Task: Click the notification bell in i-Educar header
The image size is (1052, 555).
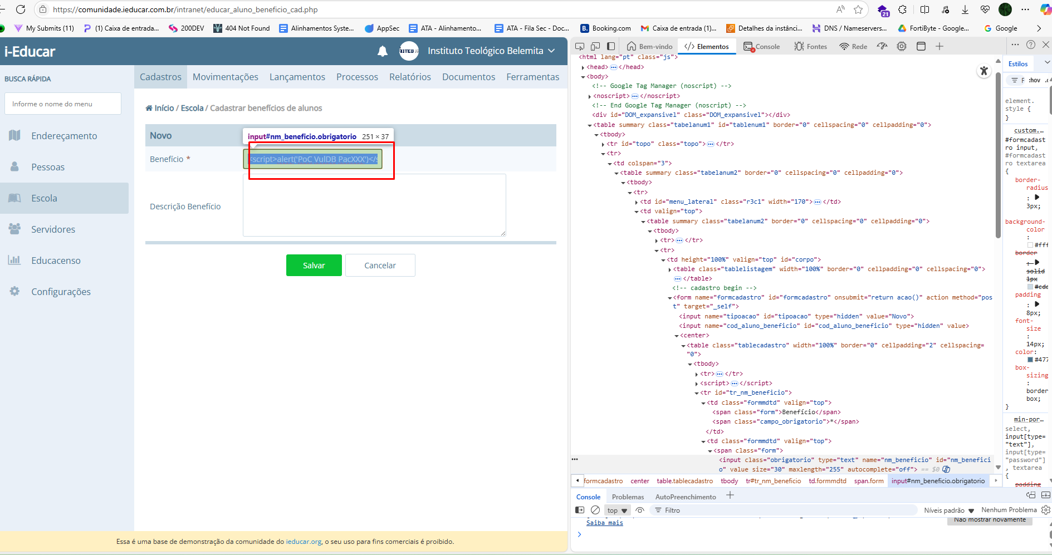Action: click(x=383, y=51)
